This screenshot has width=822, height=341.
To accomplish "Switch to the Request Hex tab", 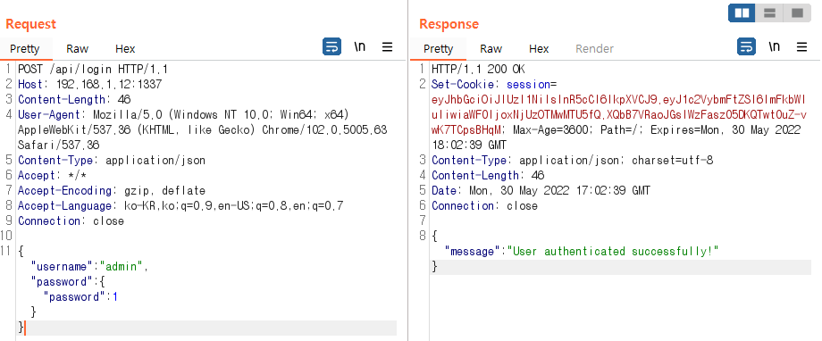I will [x=125, y=49].
